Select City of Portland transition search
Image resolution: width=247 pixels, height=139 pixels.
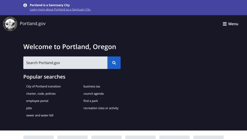pyautogui.click(x=44, y=86)
